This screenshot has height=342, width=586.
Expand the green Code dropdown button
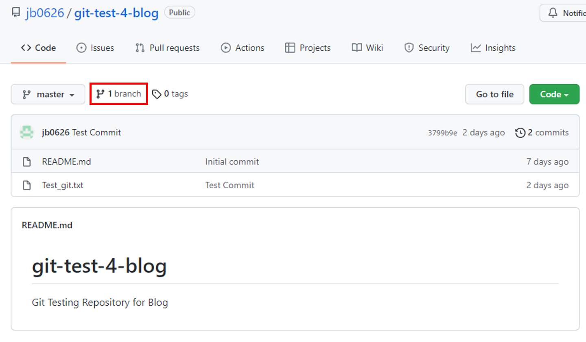[554, 94]
